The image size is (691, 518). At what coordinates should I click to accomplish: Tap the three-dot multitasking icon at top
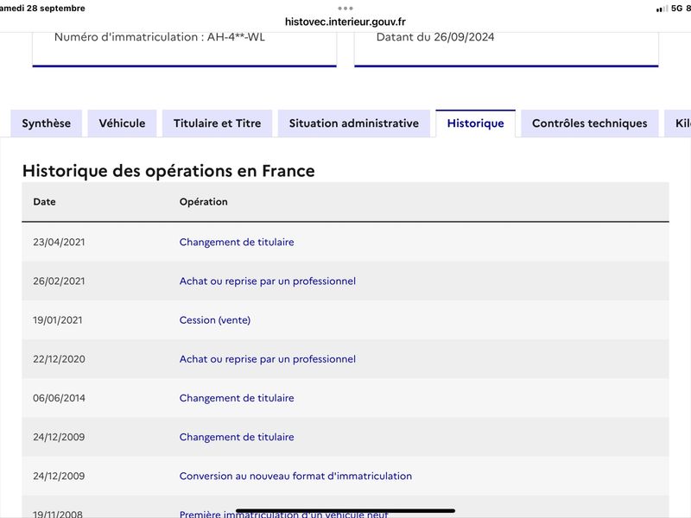(345, 9)
